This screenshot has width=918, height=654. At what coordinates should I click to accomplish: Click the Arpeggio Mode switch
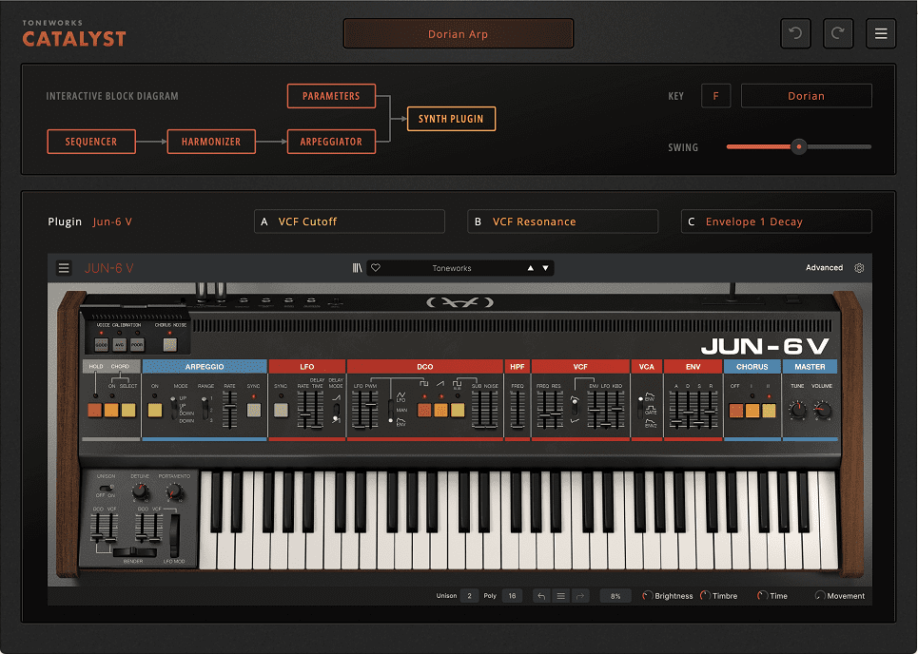[x=174, y=407]
